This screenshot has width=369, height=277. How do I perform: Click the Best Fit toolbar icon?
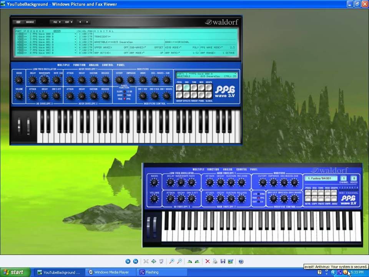coord(146,261)
